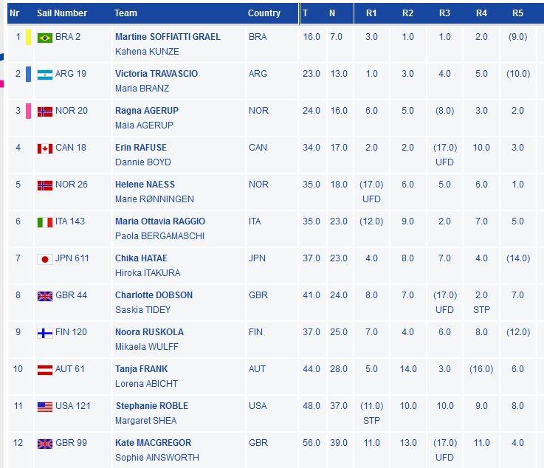
Task: Click the Canada flag icon next to CAN 18
Action: click(x=45, y=148)
